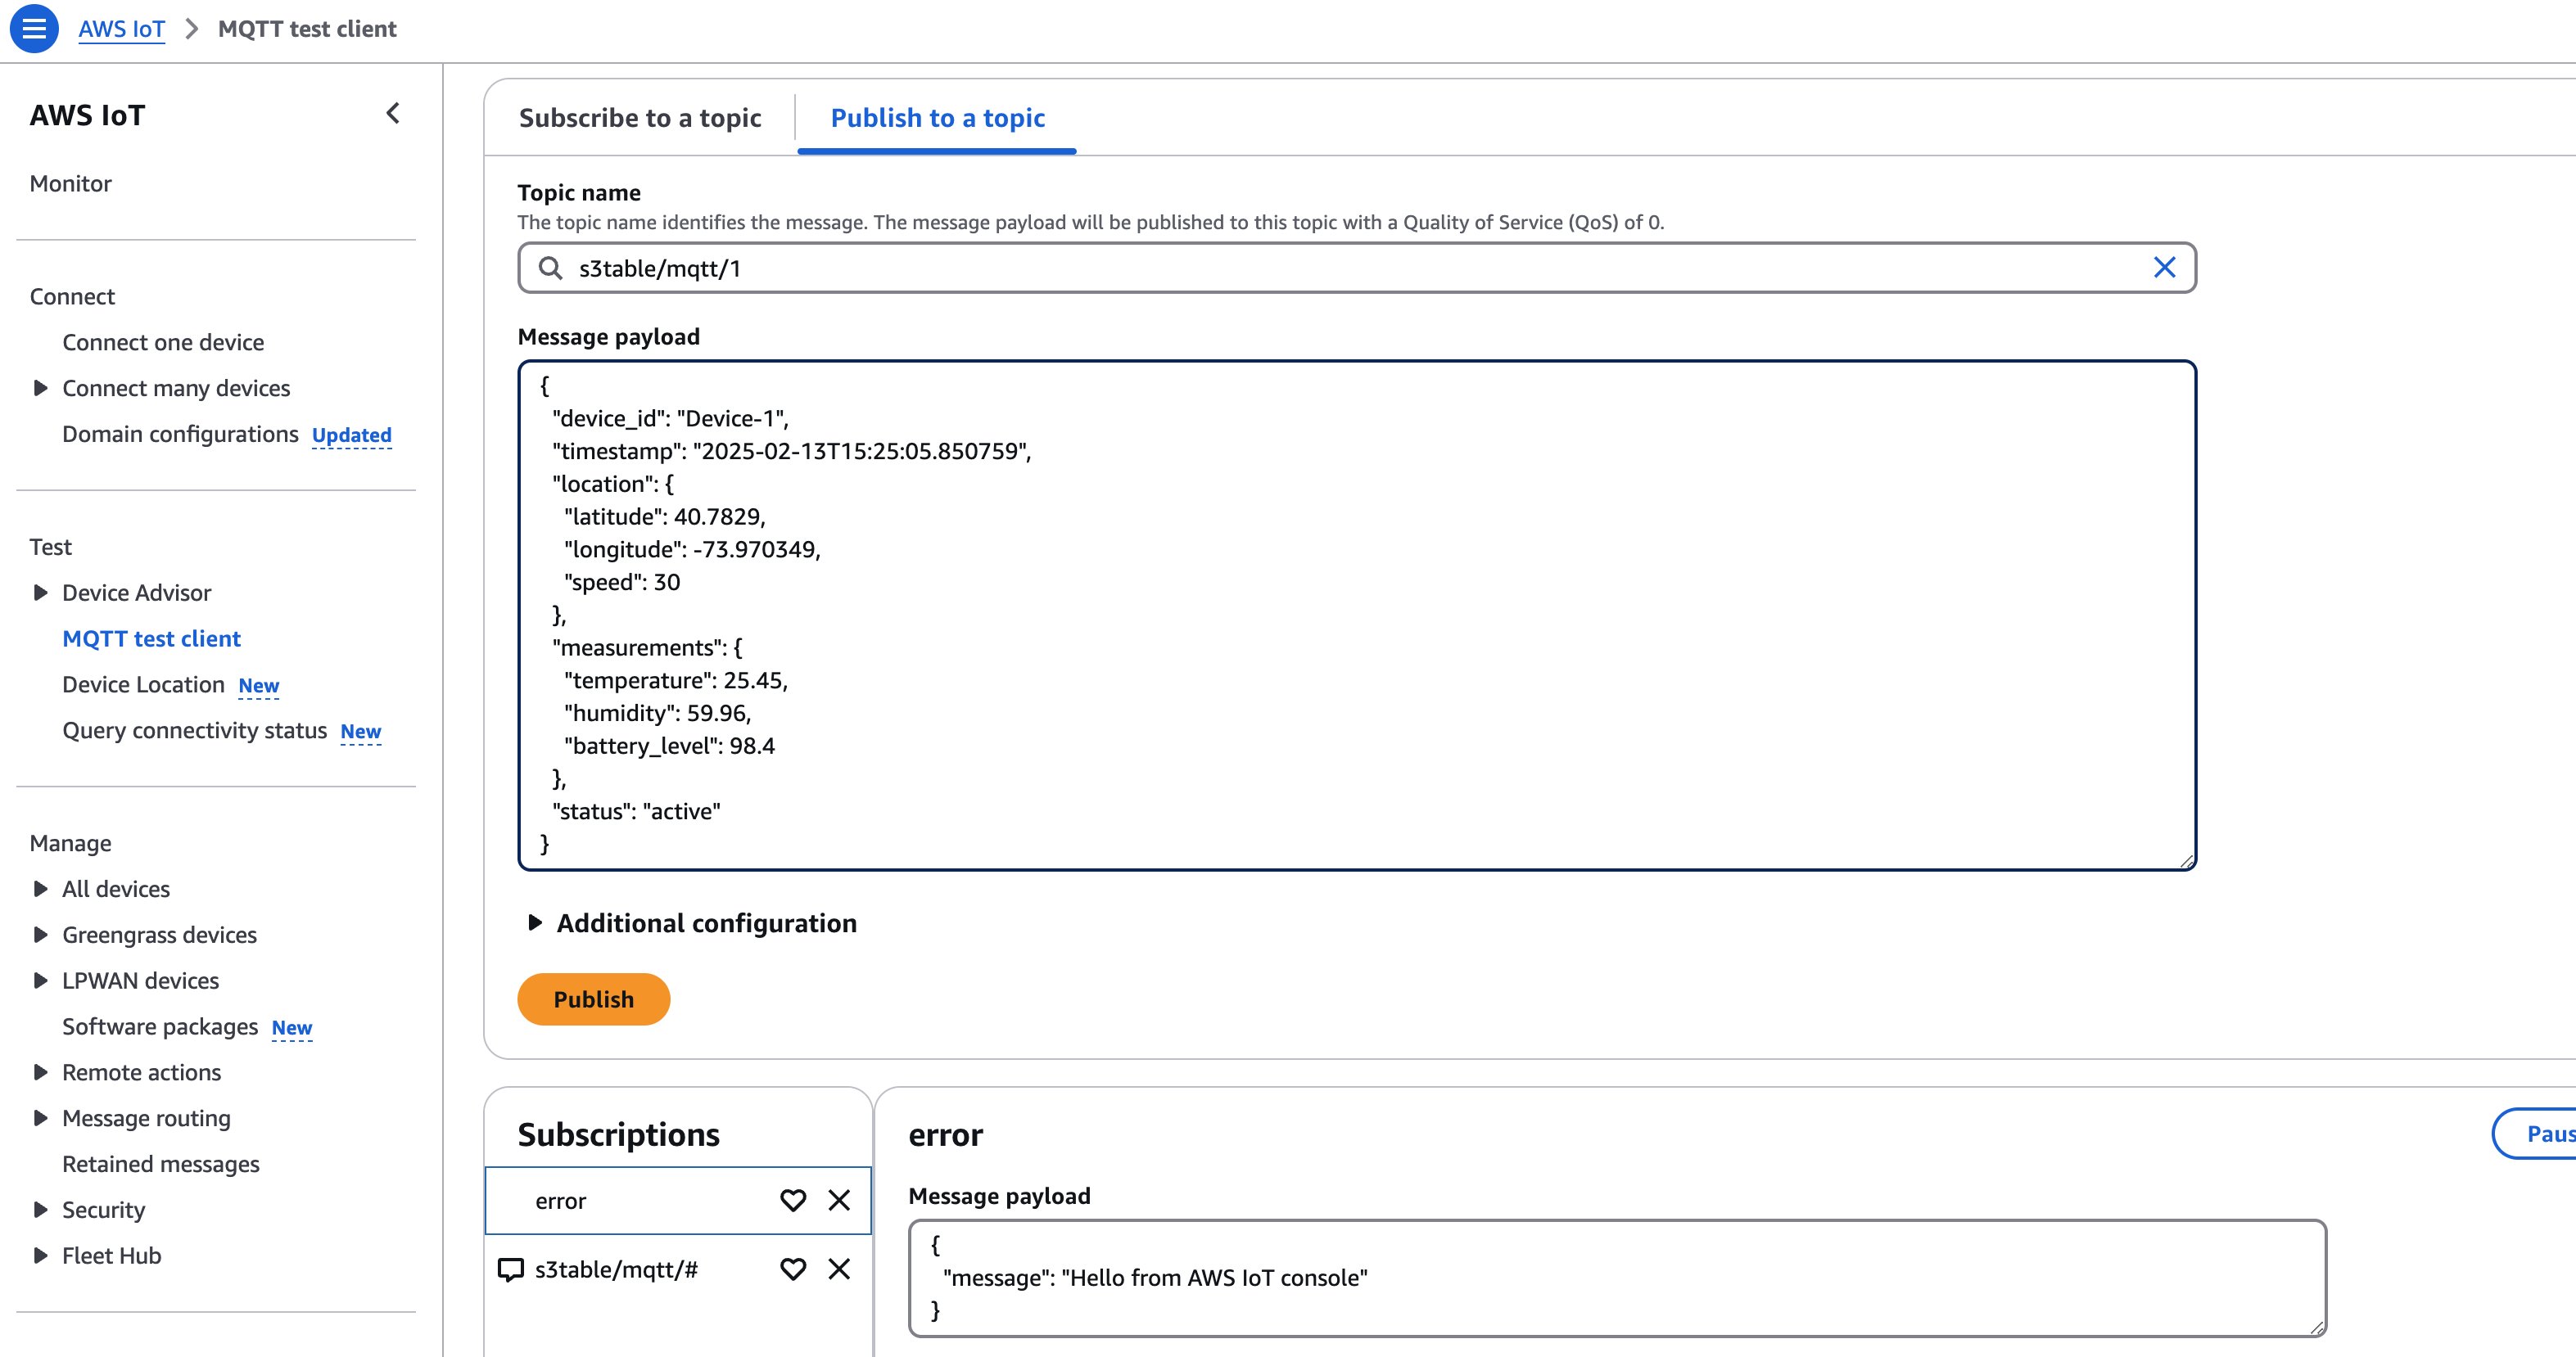The width and height of the screenshot is (2576, 1357).
Task: Collapse the AWS IoT sidebar panel
Action: [393, 114]
